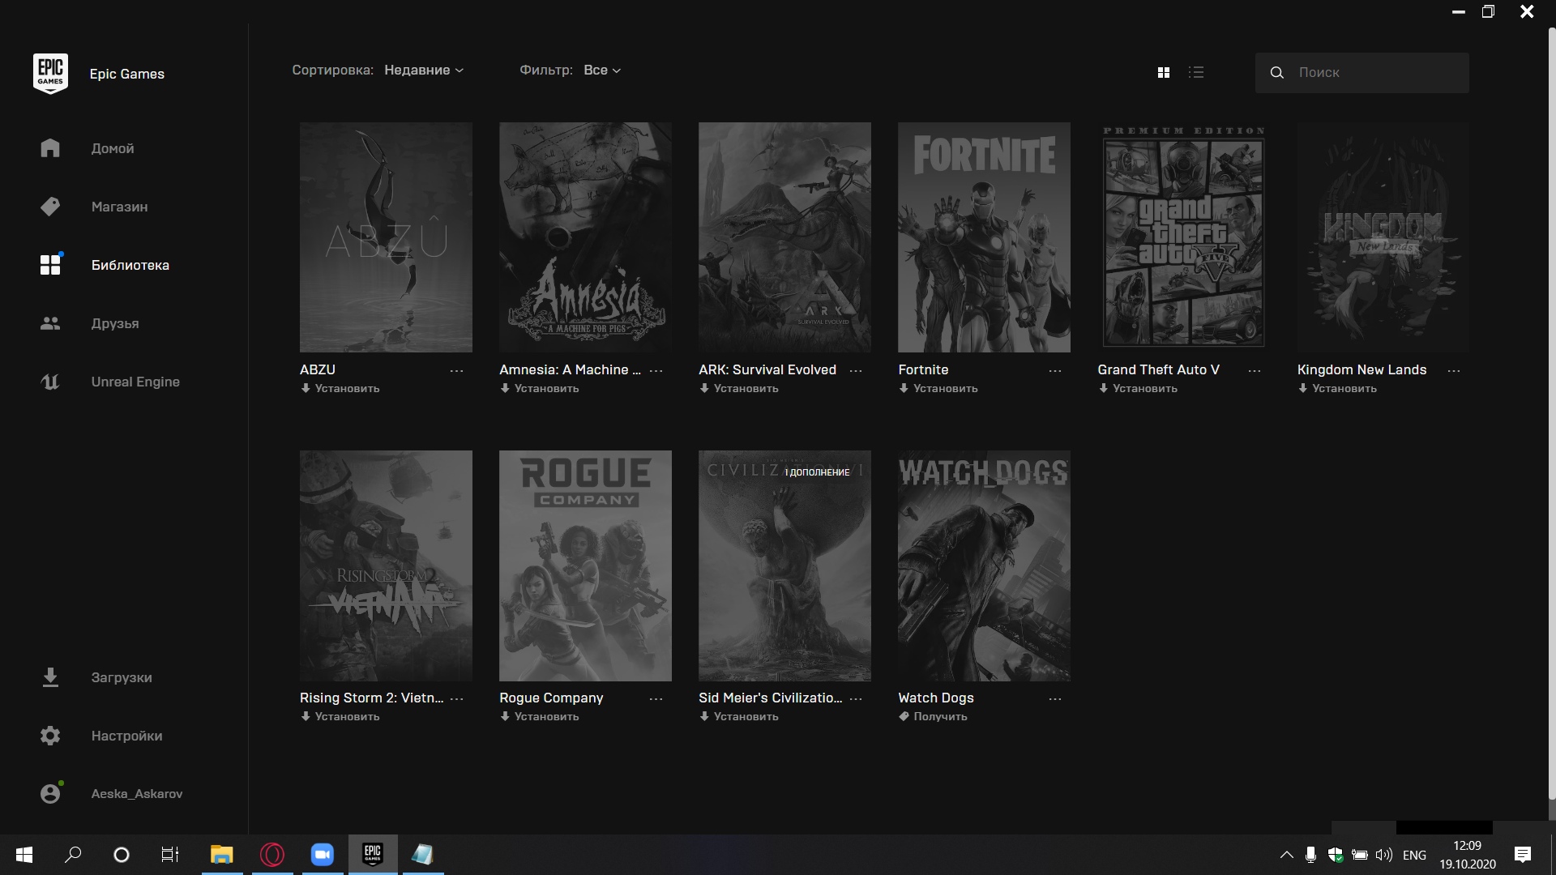Go to Домой menu label
This screenshot has width=1556, height=875.
113,149
